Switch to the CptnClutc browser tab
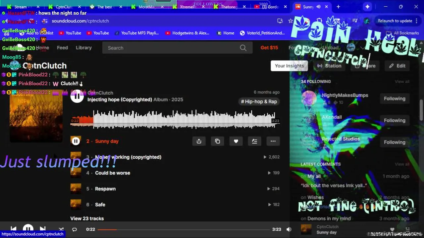Viewport: 424px width, 238px height. coord(65,7)
